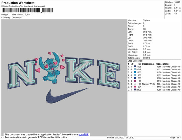Click the 'Stops:' label

coord(131,26)
